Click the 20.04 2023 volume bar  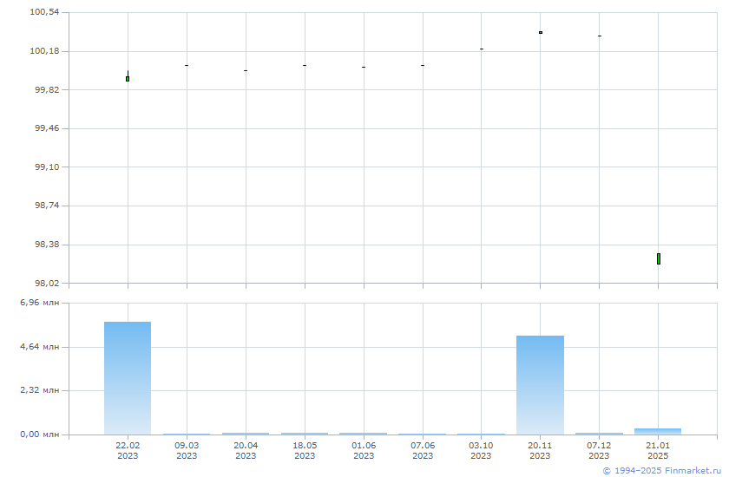pos(246,434)
